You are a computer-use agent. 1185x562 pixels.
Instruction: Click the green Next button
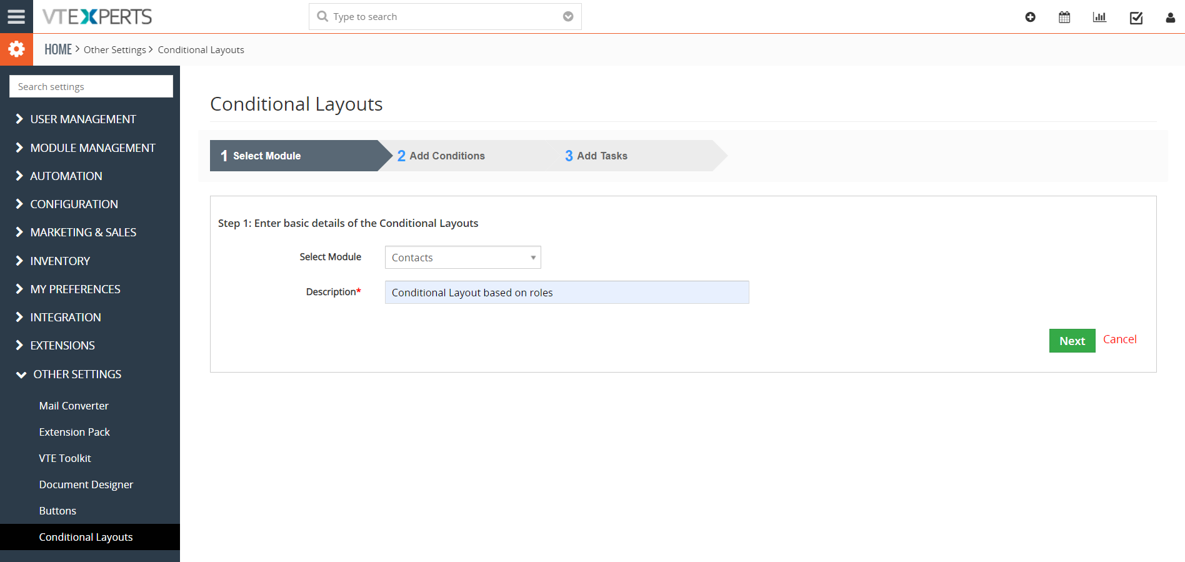pos(1072,341)
